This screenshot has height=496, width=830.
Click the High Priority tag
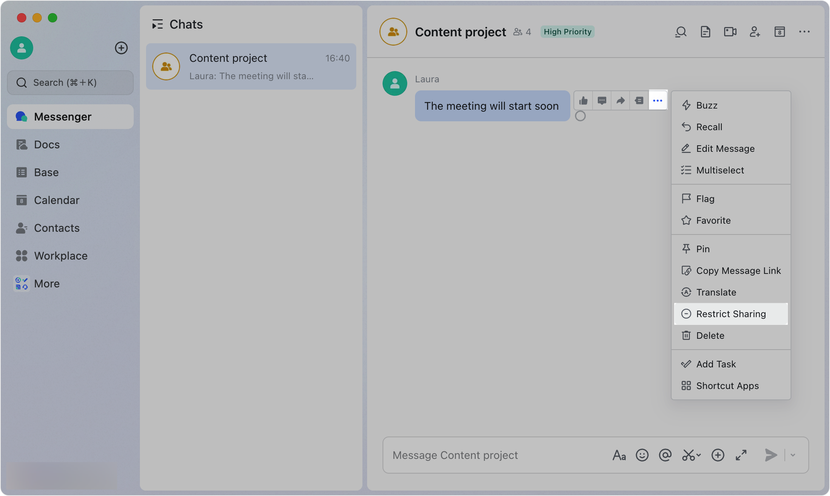[x=567, y=32]
